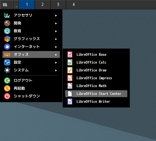Image resolution: width=156 pixels, height=141 pixels.
Task: Expand the 設定 submenu arrow
Action: [x=56, y=63]
